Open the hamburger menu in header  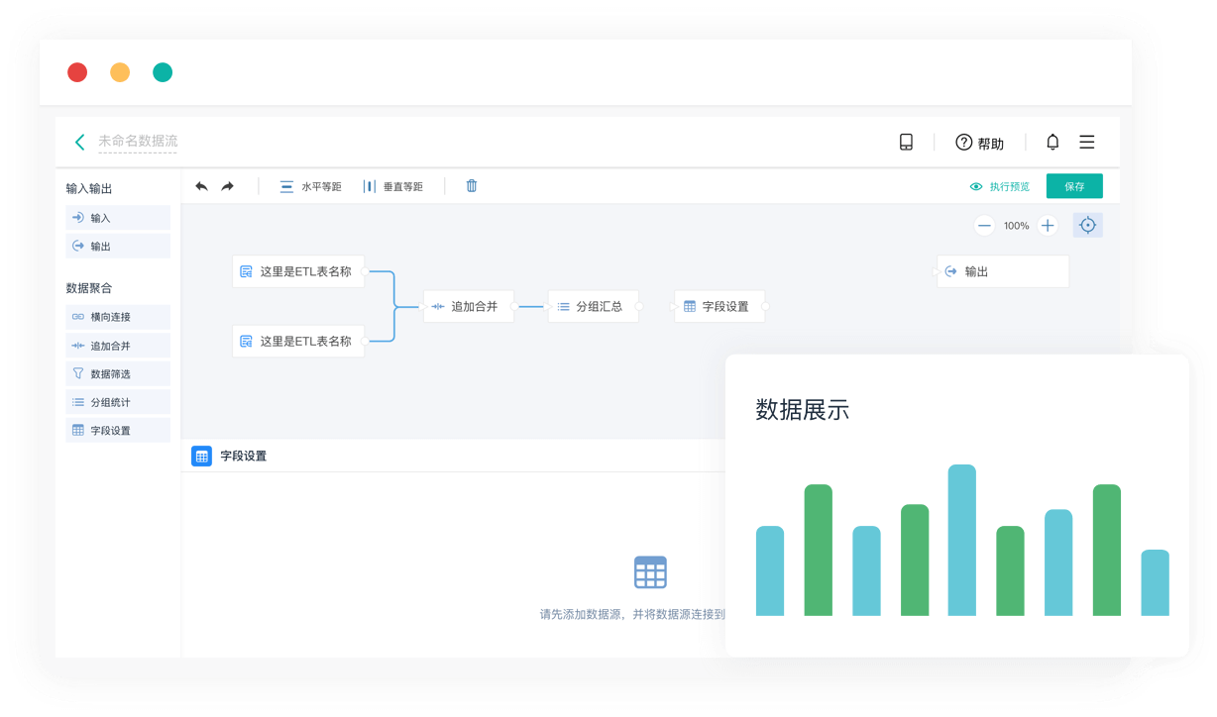1087,142
